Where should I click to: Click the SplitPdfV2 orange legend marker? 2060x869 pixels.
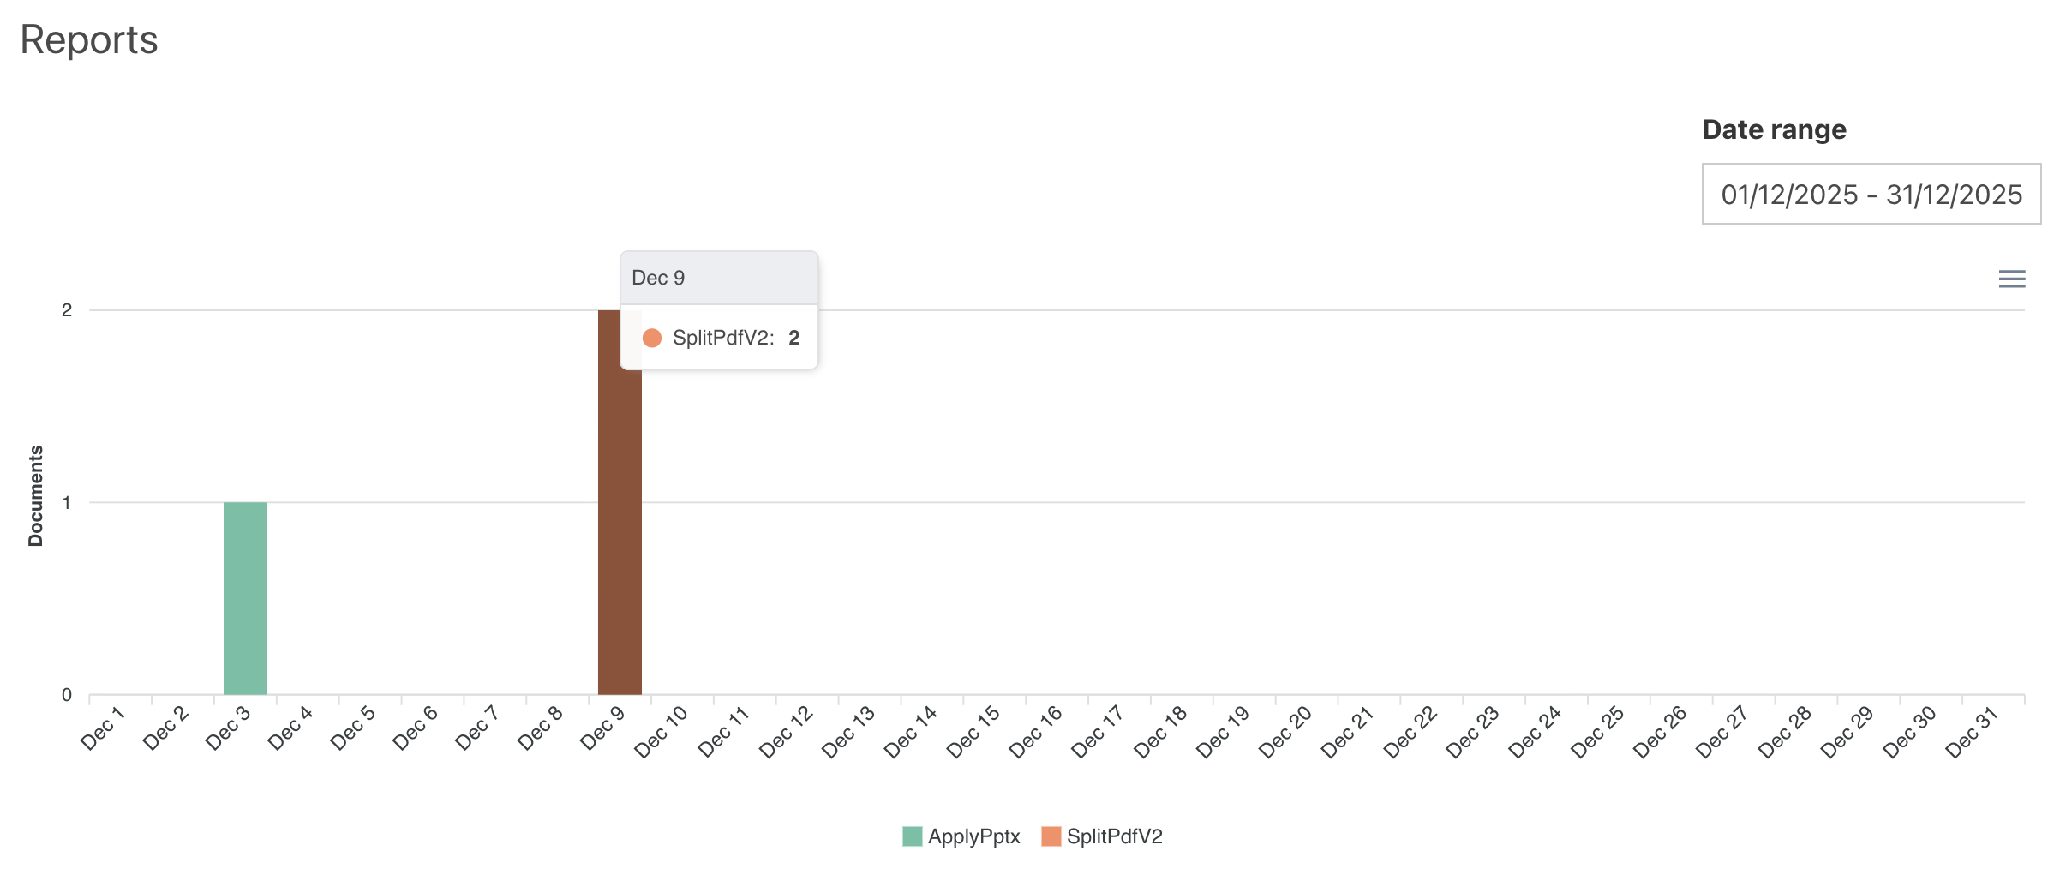point(1051,836)
